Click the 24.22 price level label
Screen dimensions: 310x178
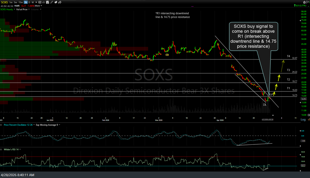coord(295,72)
